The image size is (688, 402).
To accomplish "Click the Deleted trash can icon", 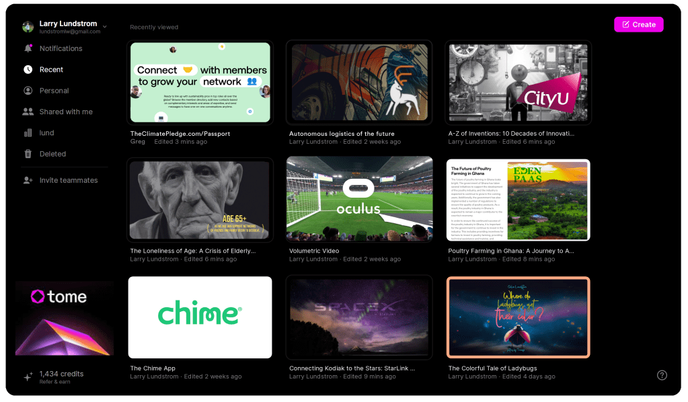I will click(x=28, y=154).
